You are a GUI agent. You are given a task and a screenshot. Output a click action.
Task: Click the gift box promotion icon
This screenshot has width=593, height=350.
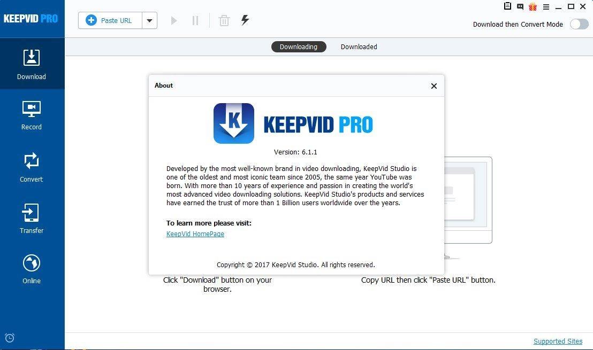[x=533, y=6]
